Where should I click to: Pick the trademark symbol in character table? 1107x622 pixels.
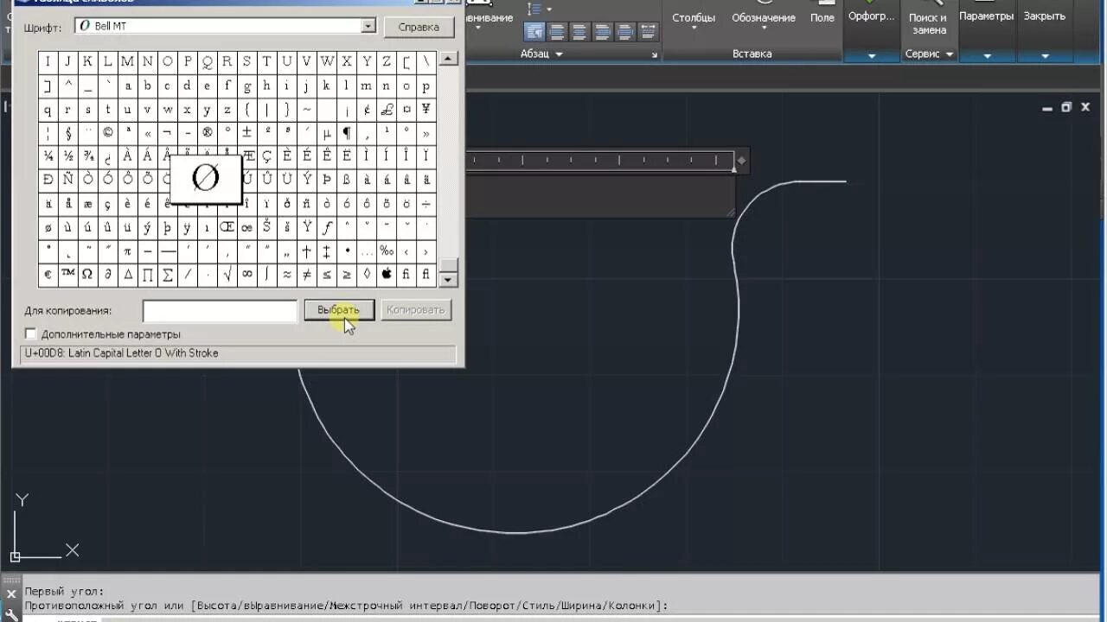(67, 274)
